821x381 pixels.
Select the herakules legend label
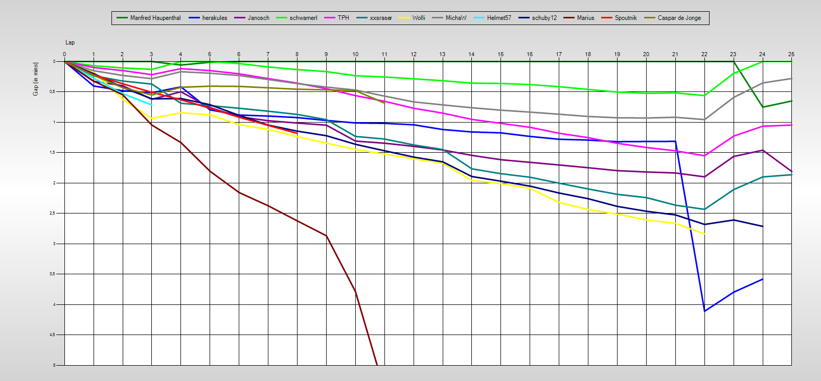(214, 18)
